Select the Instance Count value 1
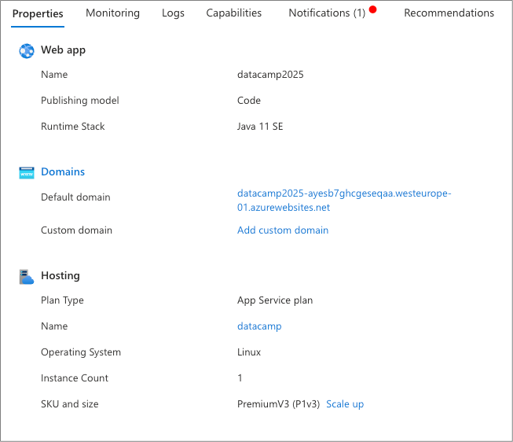 coord(240,378)
